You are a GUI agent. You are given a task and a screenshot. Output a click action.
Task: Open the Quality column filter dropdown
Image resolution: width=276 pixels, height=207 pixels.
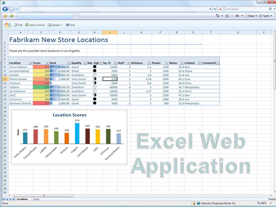click(85, 63)
